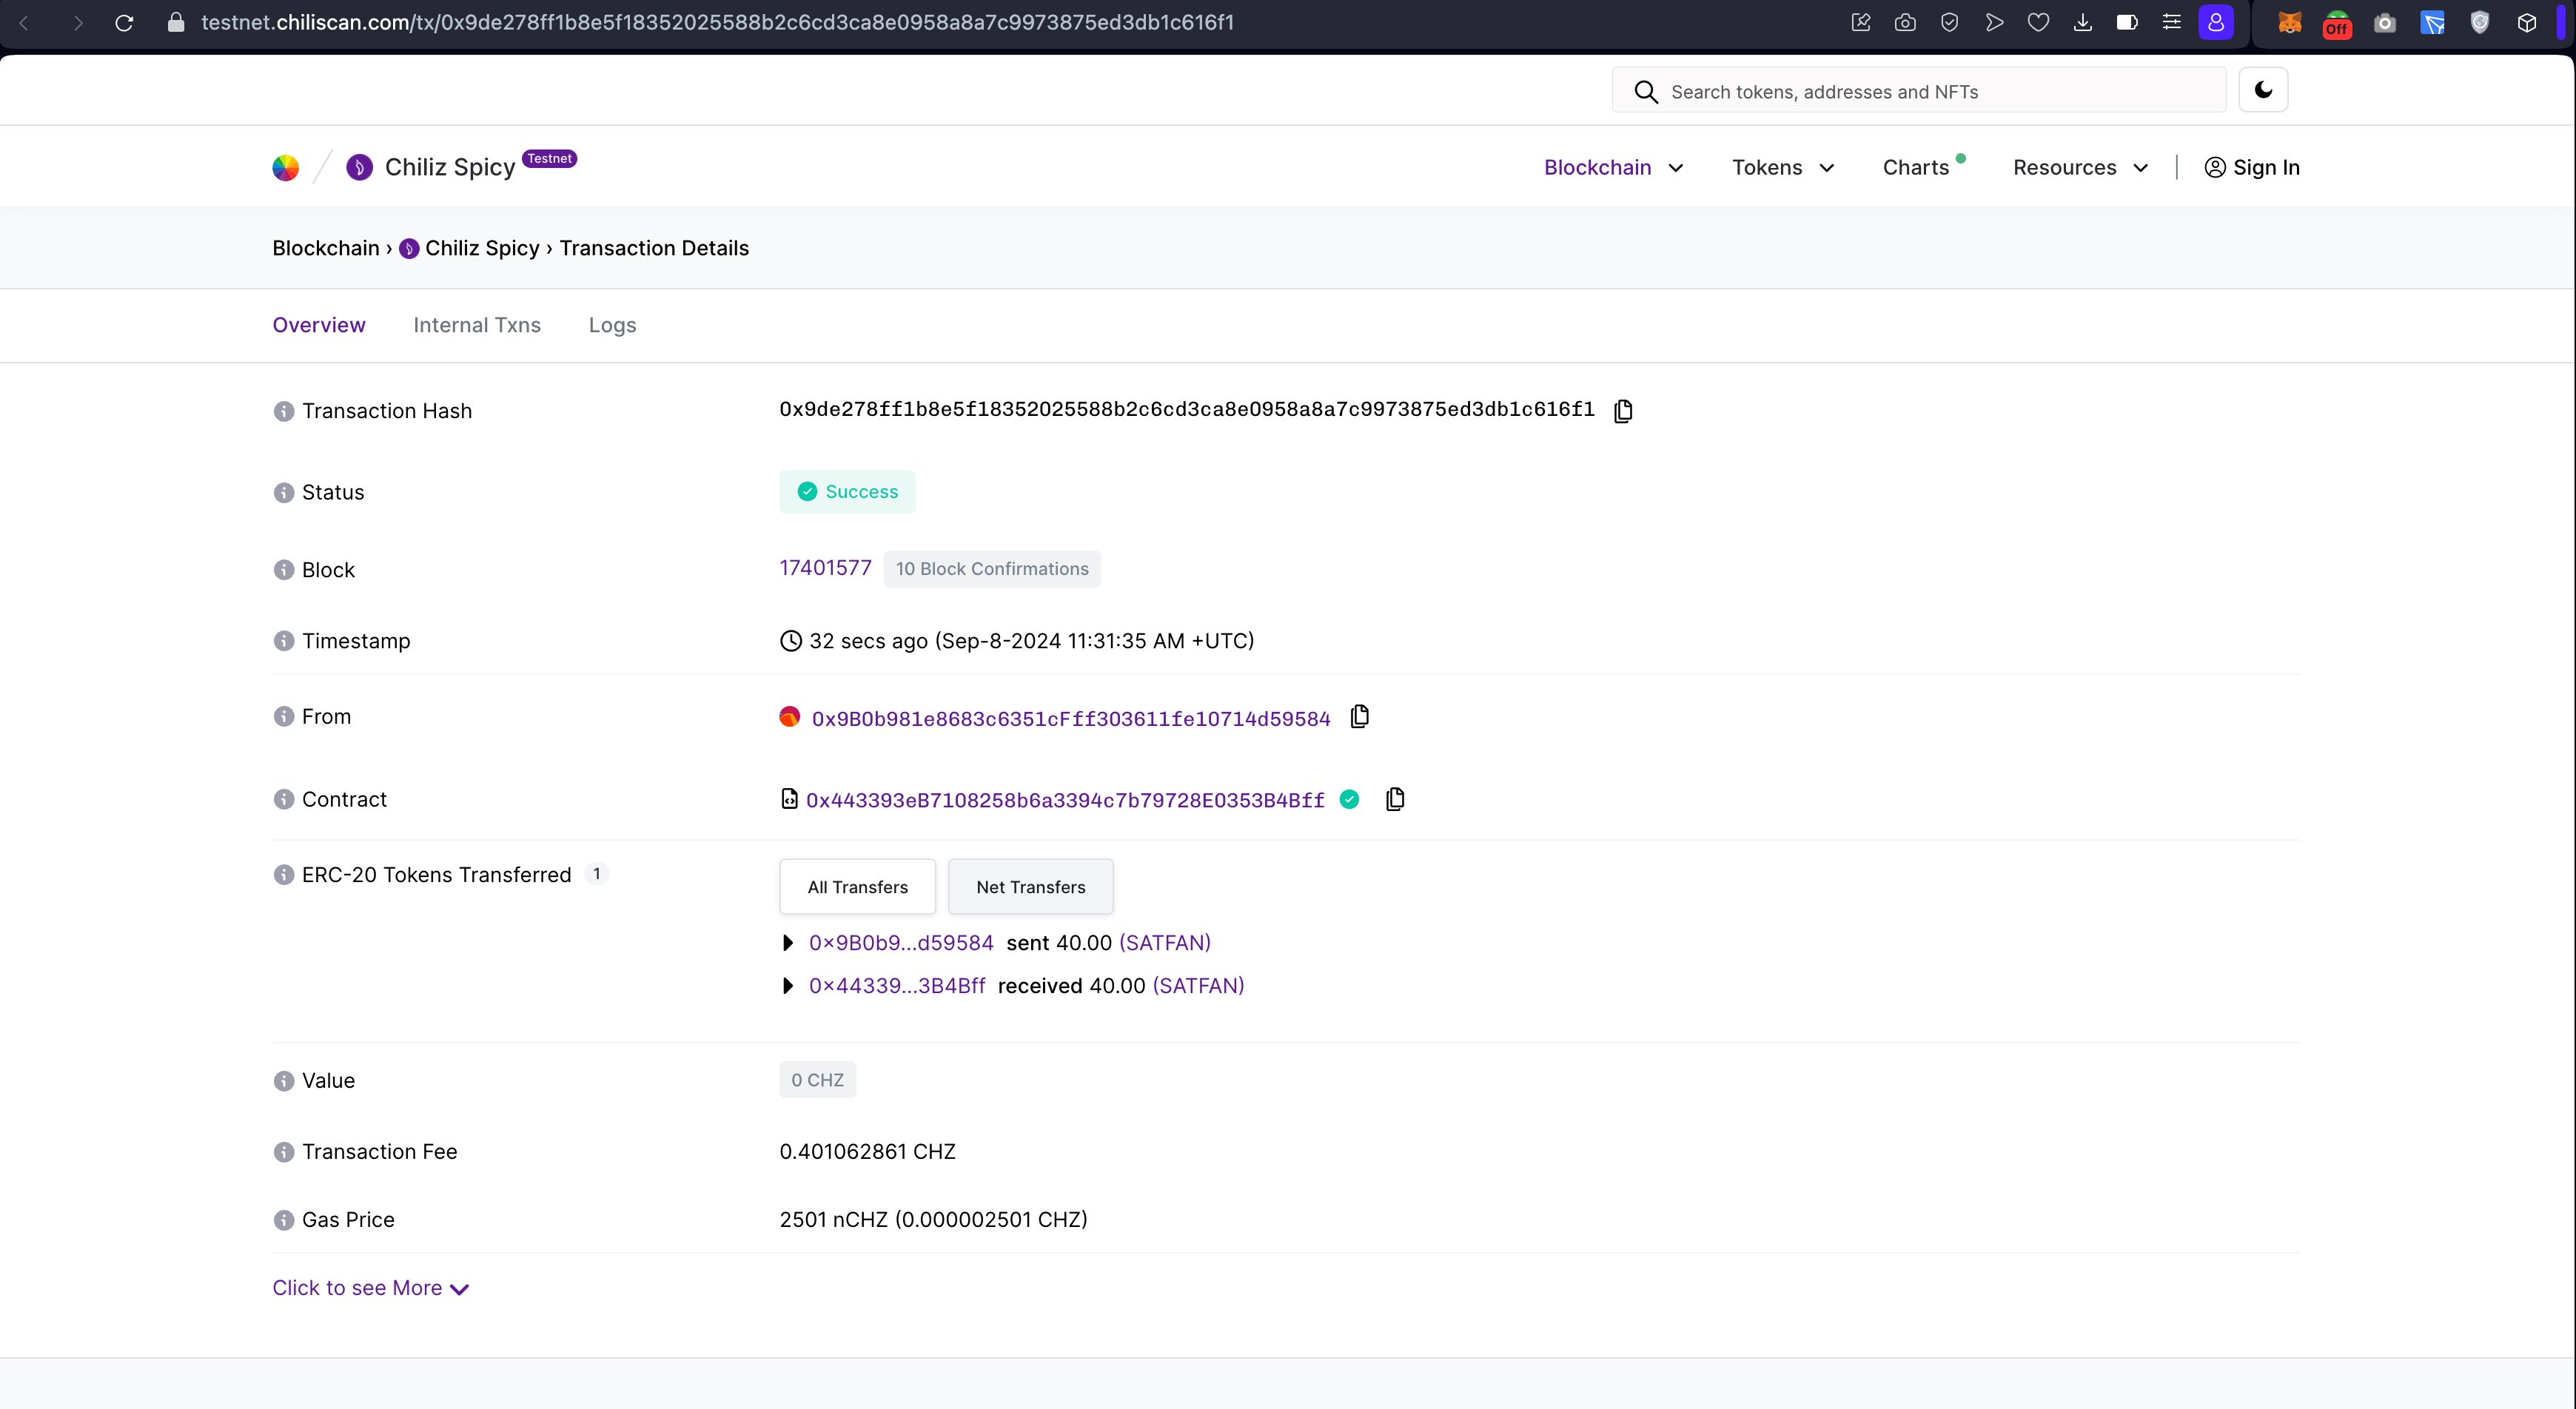Viewport: 2576px width, 1409px height.
Task: Open block 17401577
Action: pos(825,568)
